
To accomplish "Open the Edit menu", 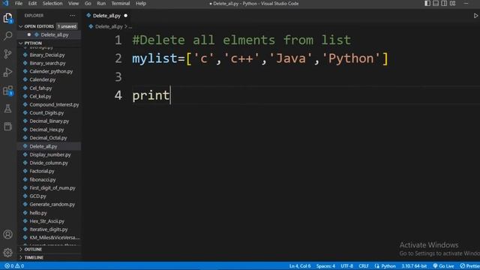I will (32, 3).
